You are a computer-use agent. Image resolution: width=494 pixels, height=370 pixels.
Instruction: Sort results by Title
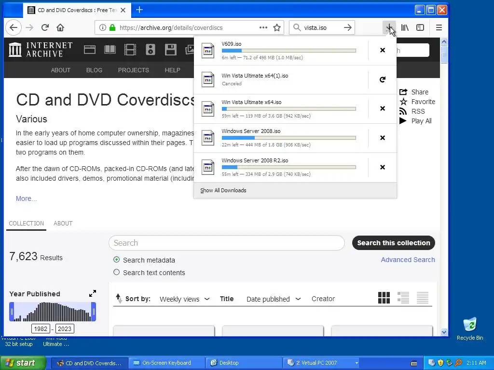click(x=227, y=299)
